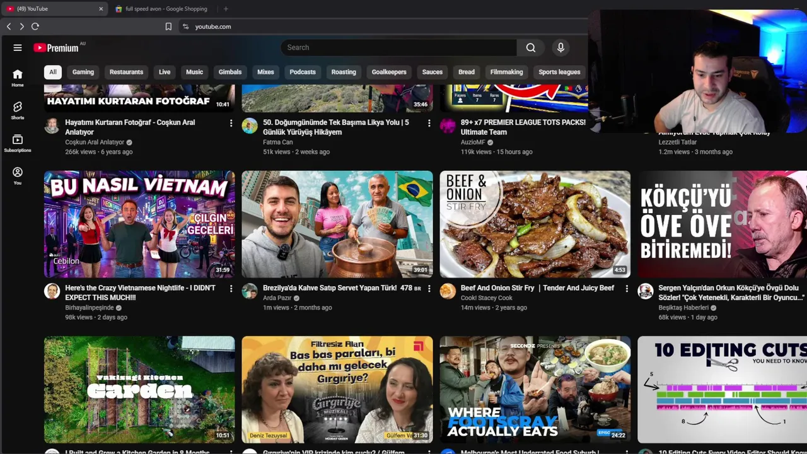
Task: Open the 89+ x7 Premier League TOTS title
Action: (x=523, y=127)
